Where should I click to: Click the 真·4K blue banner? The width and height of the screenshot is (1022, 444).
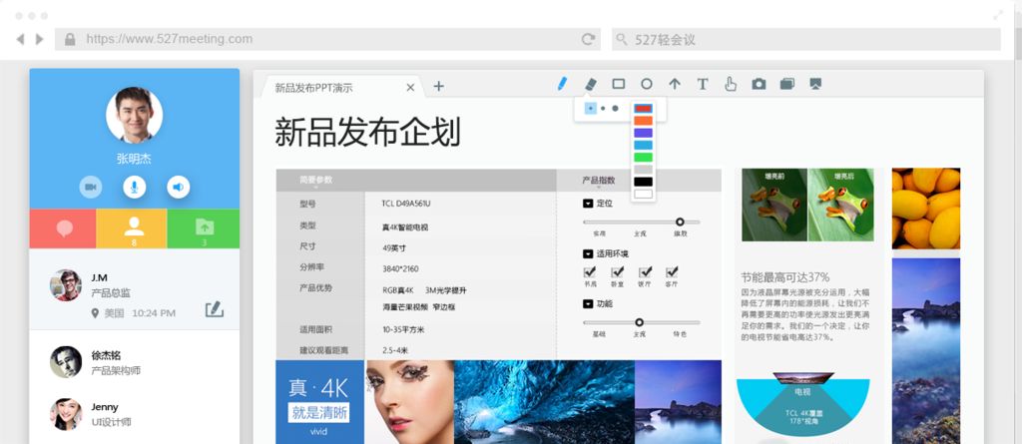[319, 402]
